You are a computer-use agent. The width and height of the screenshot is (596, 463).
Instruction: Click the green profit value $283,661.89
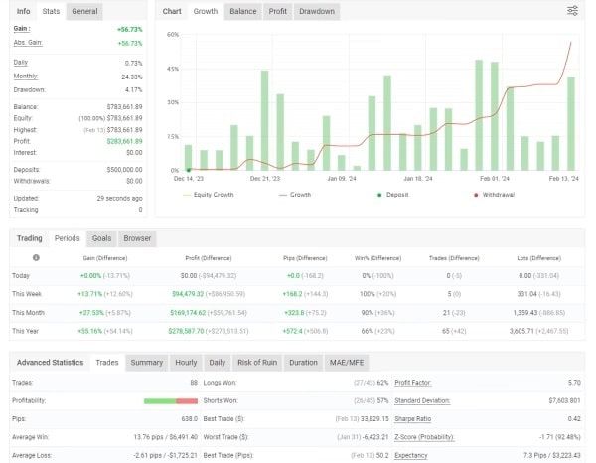pos(125,141)
